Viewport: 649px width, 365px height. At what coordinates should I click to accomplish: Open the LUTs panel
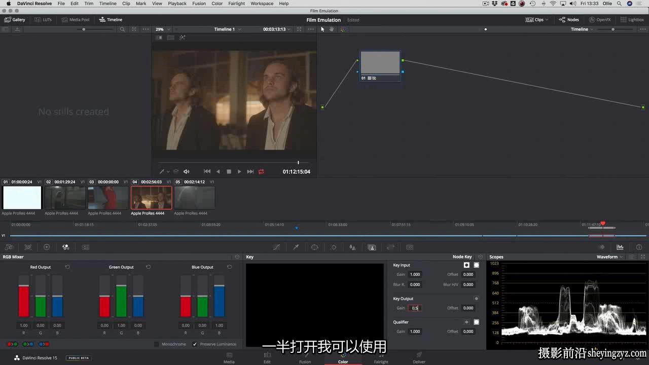(x=43, y=20)
